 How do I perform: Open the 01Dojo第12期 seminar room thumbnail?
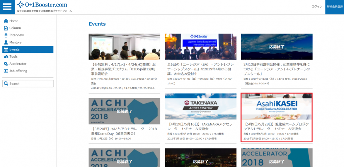click(x=124, y=46)
